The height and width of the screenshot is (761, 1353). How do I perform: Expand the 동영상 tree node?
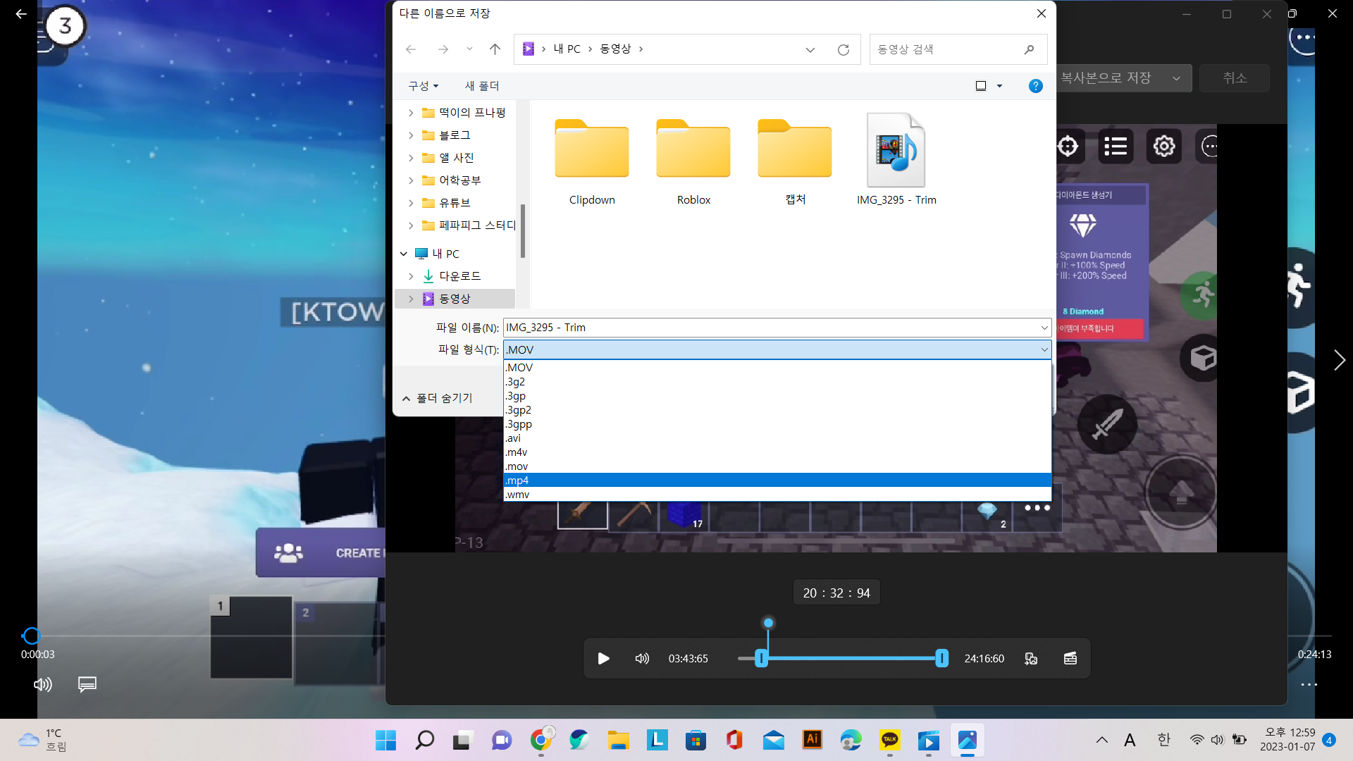(411, 299)
